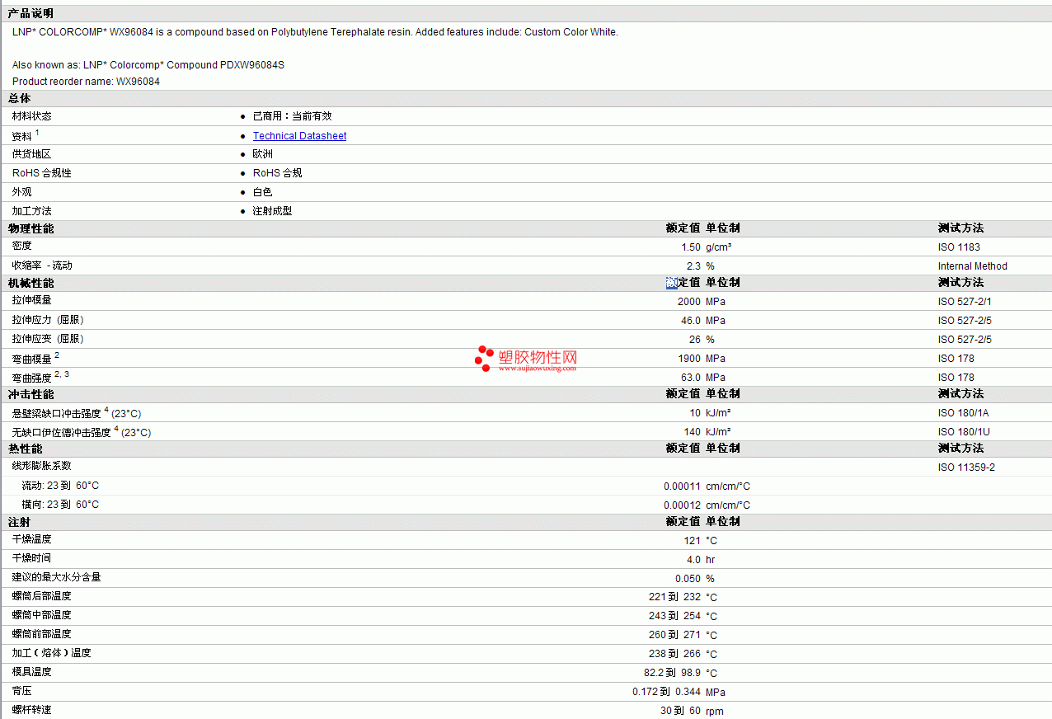Click the 冲击性能 section header
Image resolution: width=1052 pixels, height=719 pixels.
pyautogui.click(x=31, y=394)
